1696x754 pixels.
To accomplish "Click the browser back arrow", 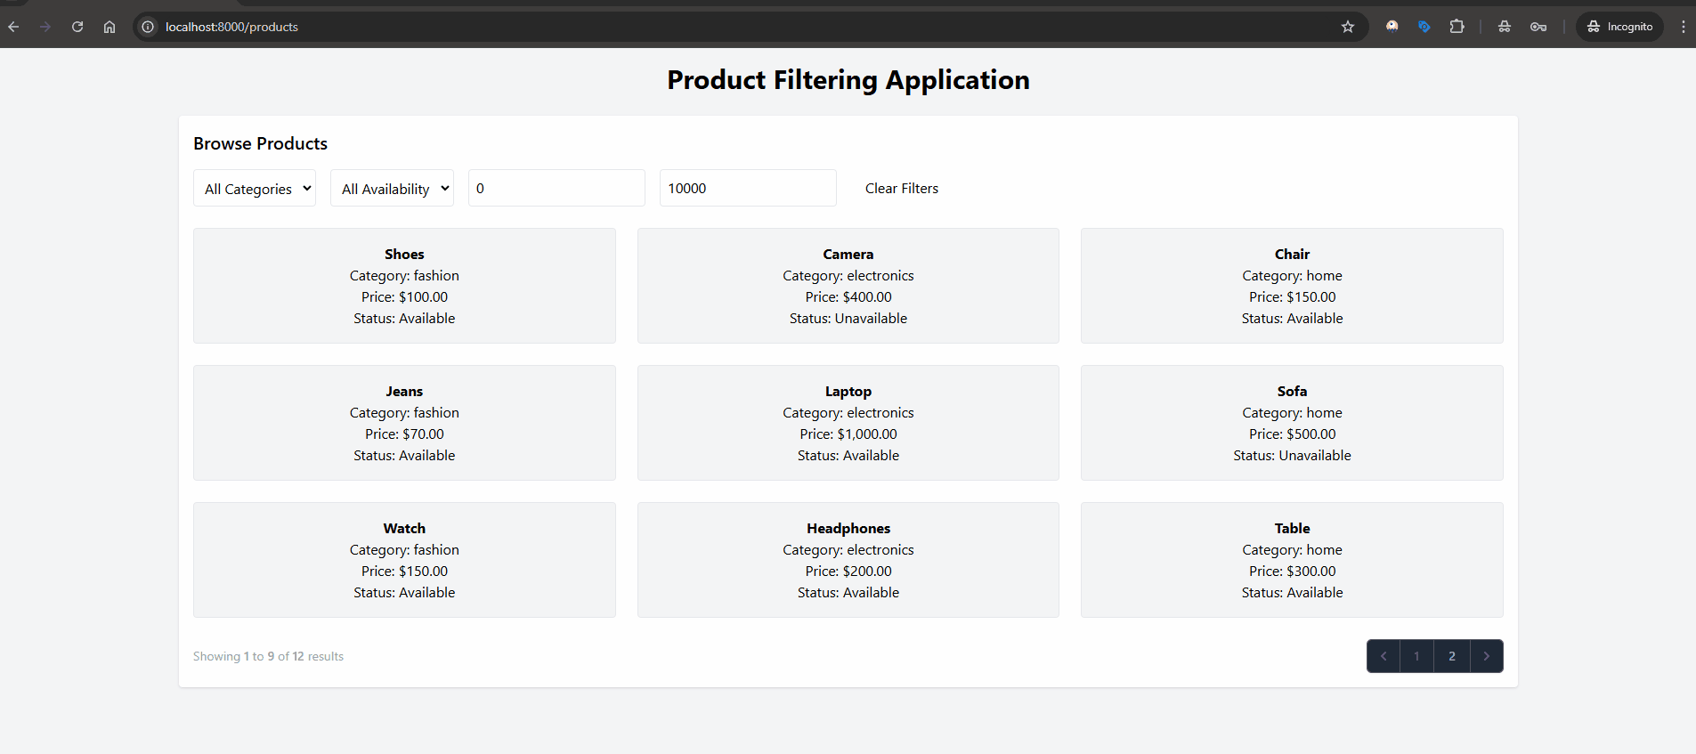I will tap(13, 27).
